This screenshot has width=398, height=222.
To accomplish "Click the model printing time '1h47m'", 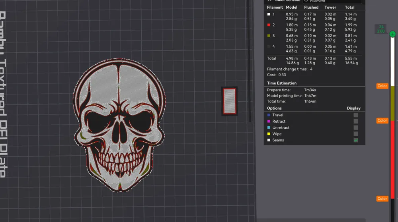I will coord(310,96).
